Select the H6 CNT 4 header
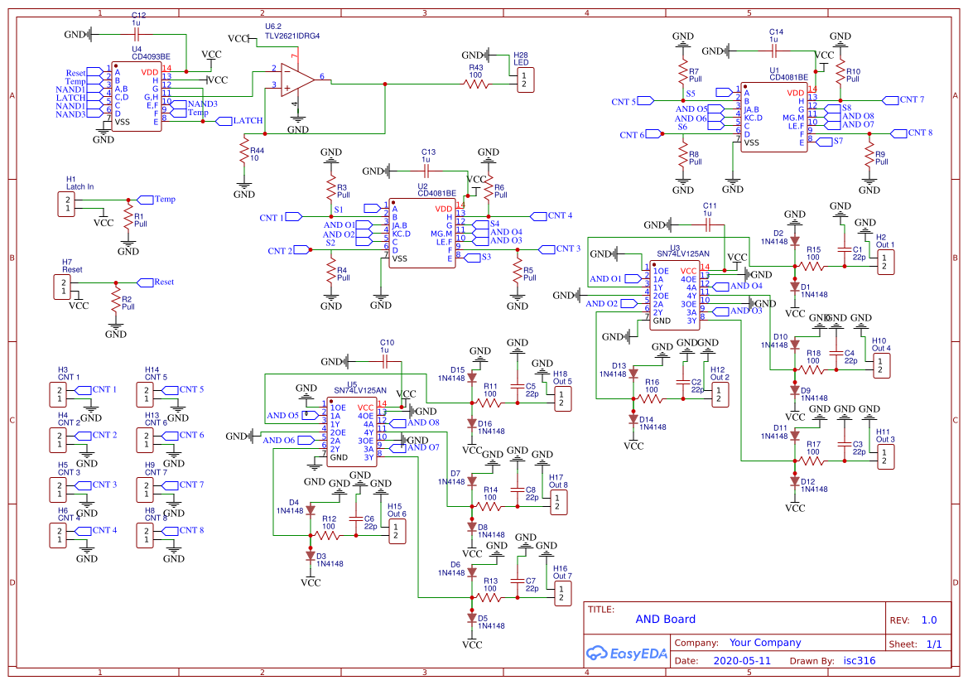968x685 pixels. pyautogui.click(x=58, y=536)
